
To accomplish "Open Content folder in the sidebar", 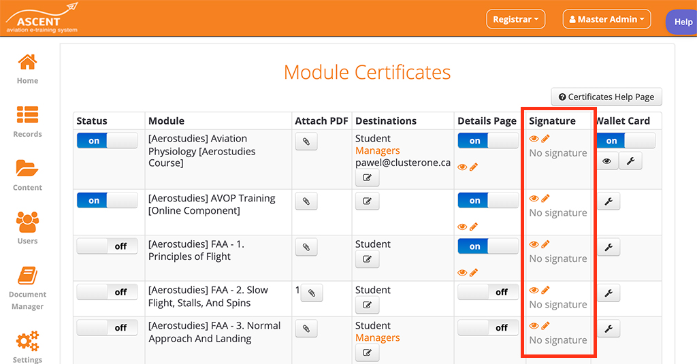I will 27,175.
